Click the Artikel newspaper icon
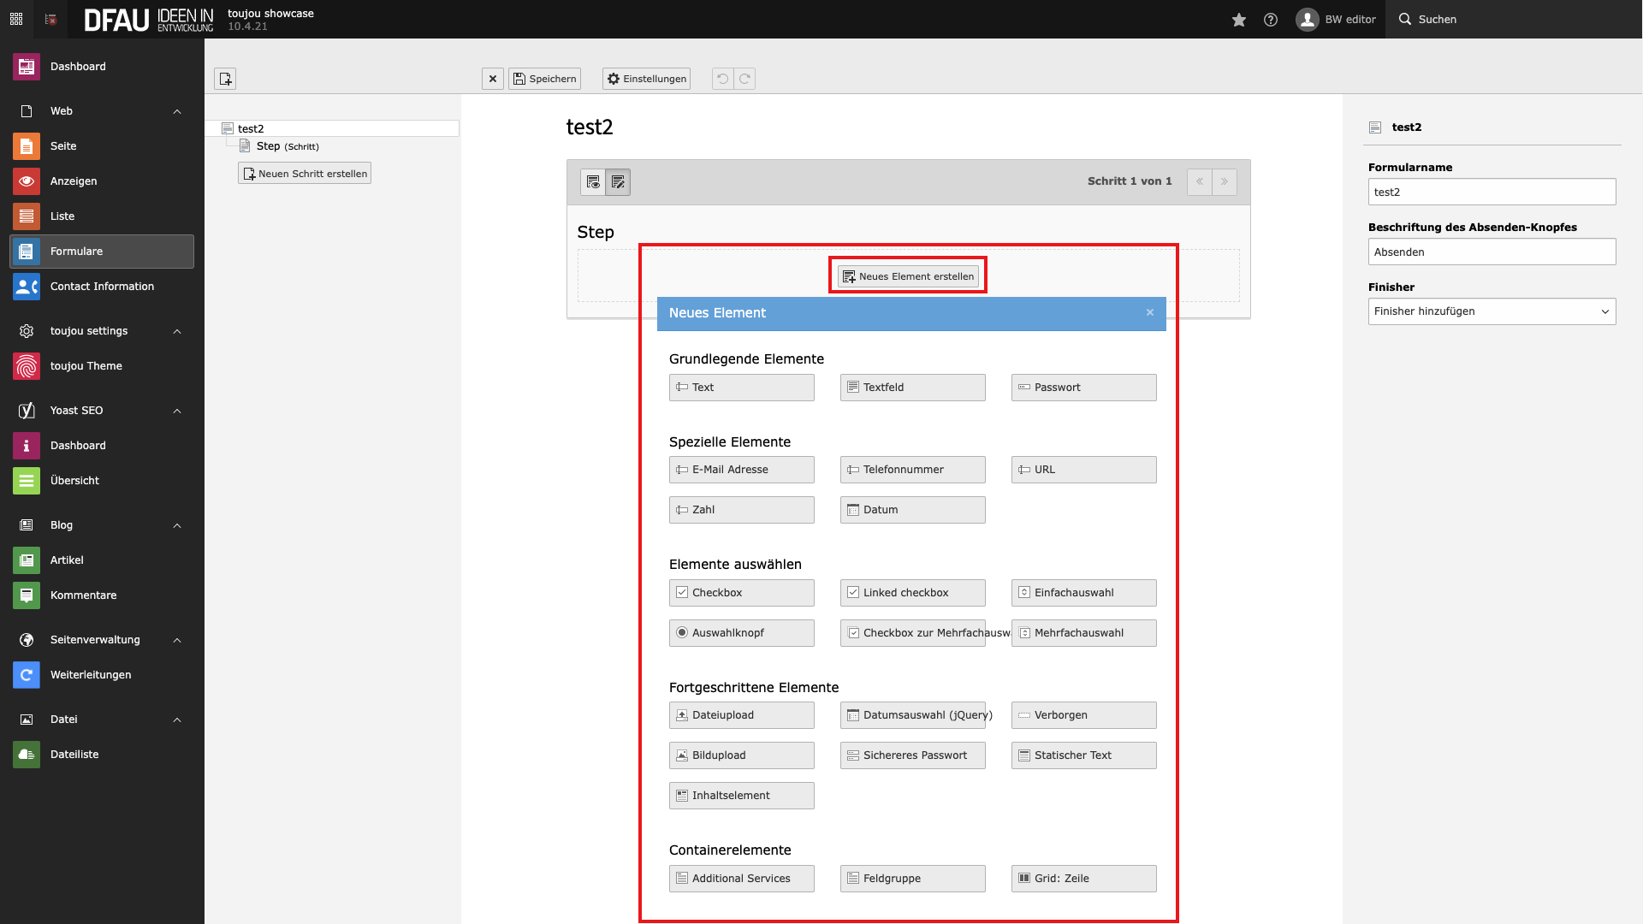 pyautogui.click(x=27, y=560)
